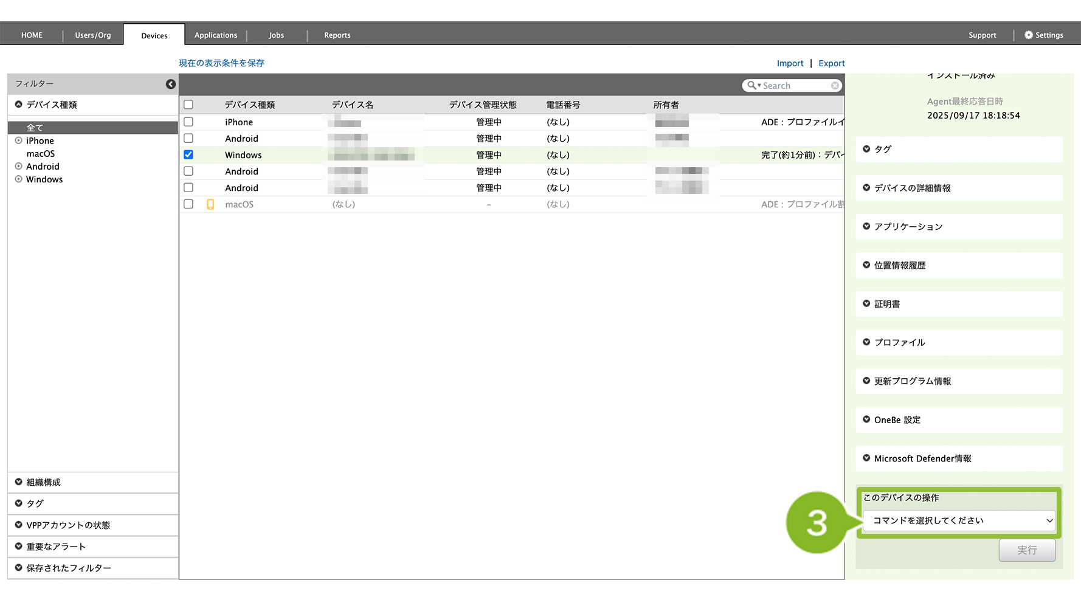Open the Reports tab
Image resolution: width=1081 pixels, height=608 pixels.
point(337,35)
